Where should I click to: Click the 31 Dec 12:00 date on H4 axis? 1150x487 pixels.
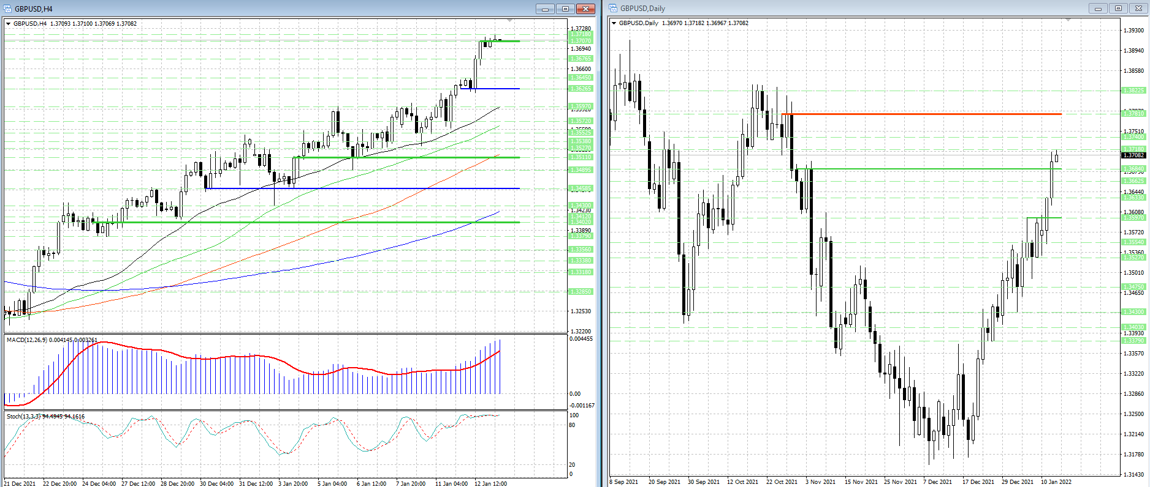point(256,483)
